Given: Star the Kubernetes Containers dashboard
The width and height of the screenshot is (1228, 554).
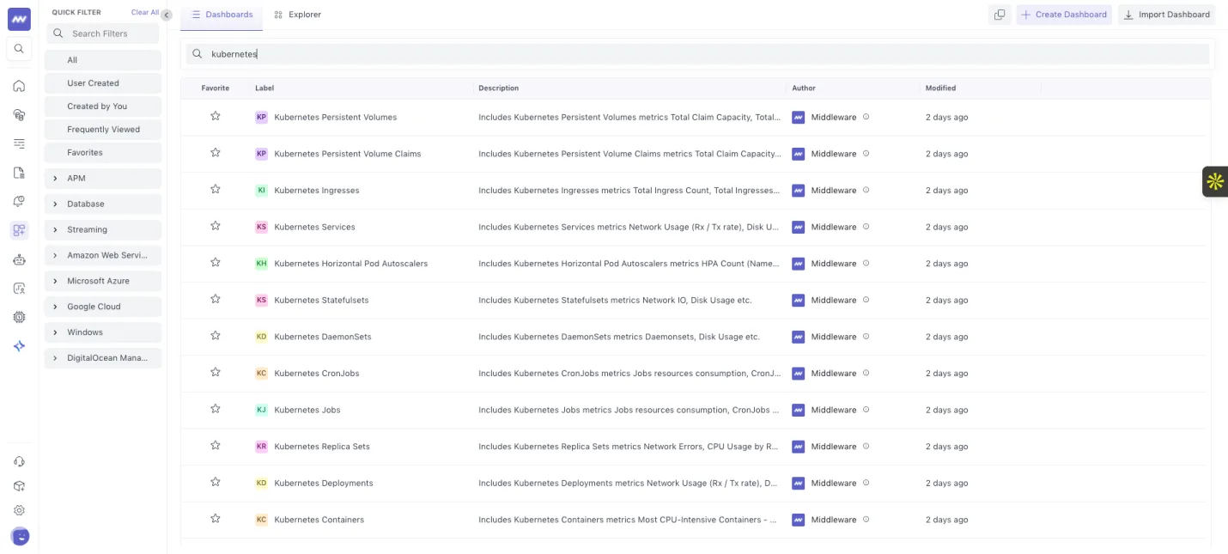Looking at the screenshot, I should pyautogui.click(x=216, y=519).
